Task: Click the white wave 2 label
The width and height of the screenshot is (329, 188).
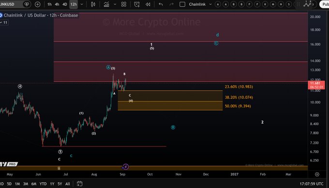Action: [262, 122]
